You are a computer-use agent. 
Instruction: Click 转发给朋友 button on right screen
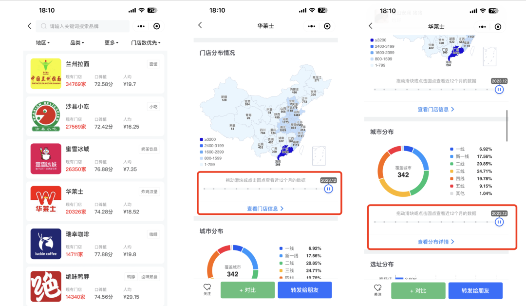coord(475,290)
